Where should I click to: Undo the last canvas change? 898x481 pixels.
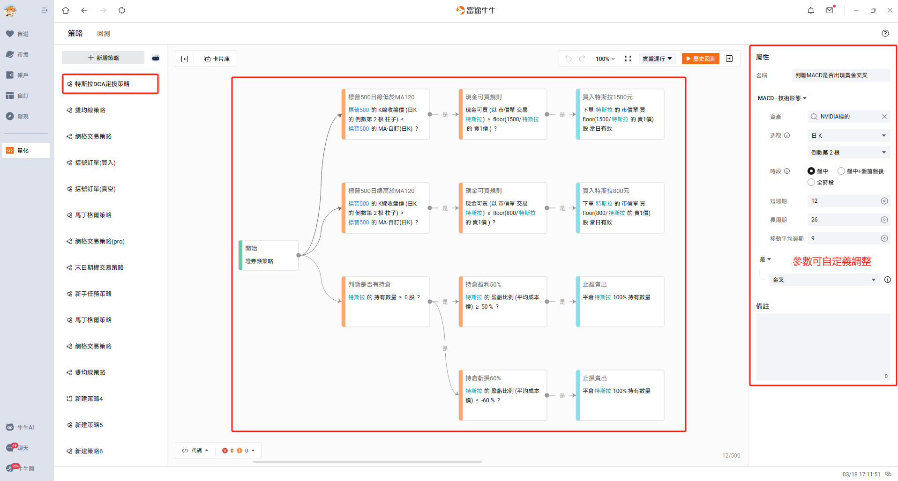pyautogui.click(x=569, y=59)
